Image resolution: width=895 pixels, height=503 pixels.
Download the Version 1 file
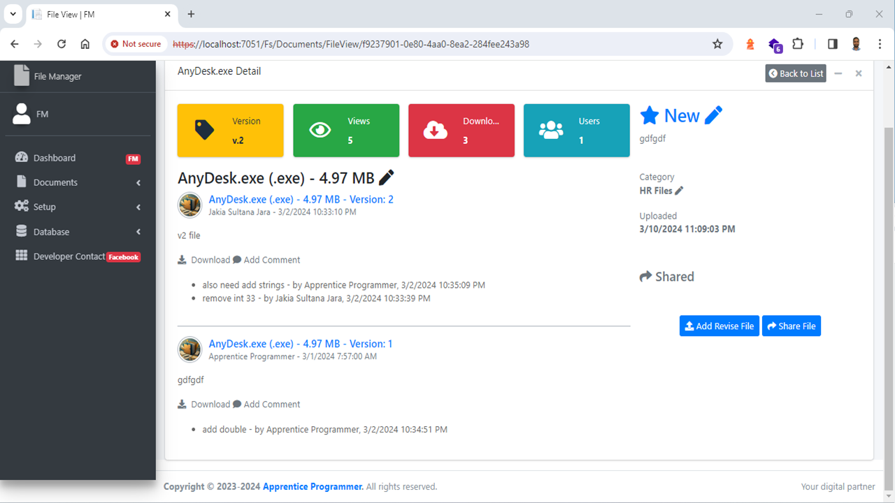pyautogui.click(x=204, y=404)
